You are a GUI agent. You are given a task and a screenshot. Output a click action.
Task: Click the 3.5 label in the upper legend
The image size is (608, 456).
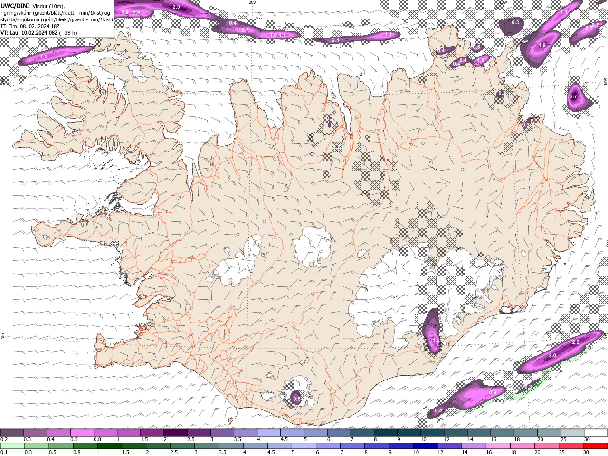pos(237,439)
